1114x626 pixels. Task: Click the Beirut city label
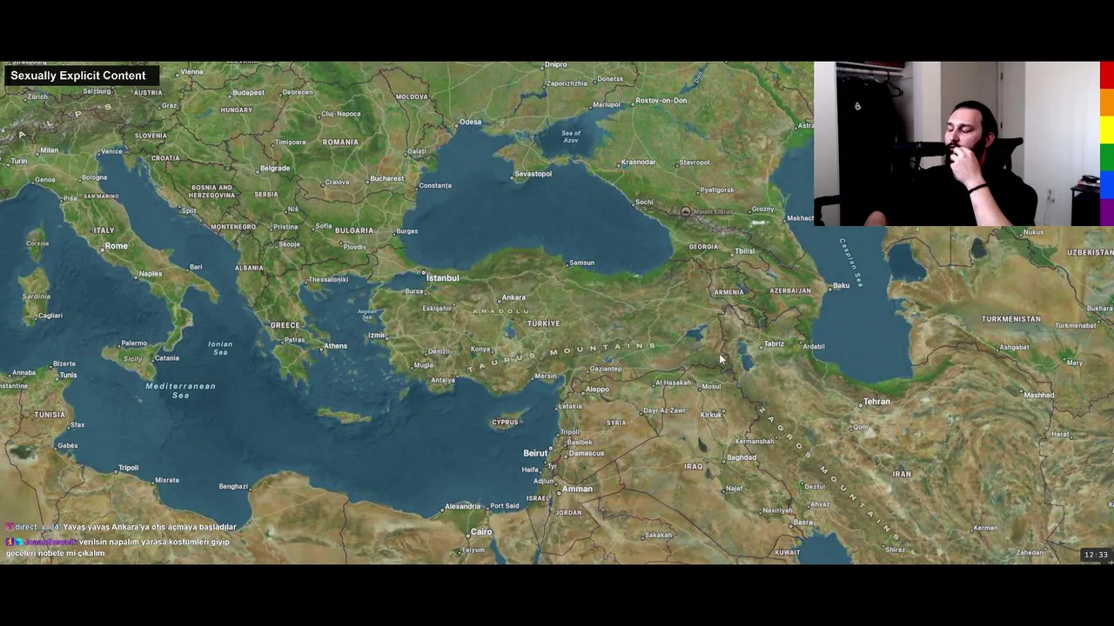535,453
